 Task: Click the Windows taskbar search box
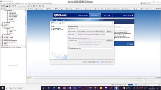tap(23, 88)
